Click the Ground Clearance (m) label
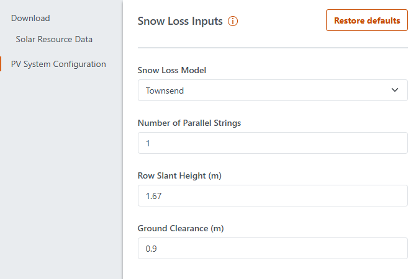416x279 pixels. click(180, 228)
